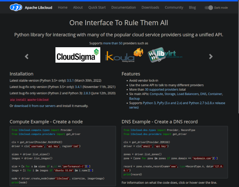Click the 'pip install apache-libcloud' command

[29, 99]
